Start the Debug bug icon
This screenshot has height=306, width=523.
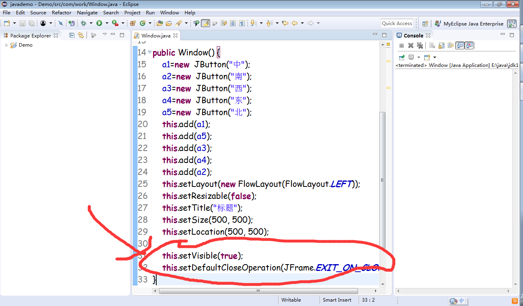84,23
